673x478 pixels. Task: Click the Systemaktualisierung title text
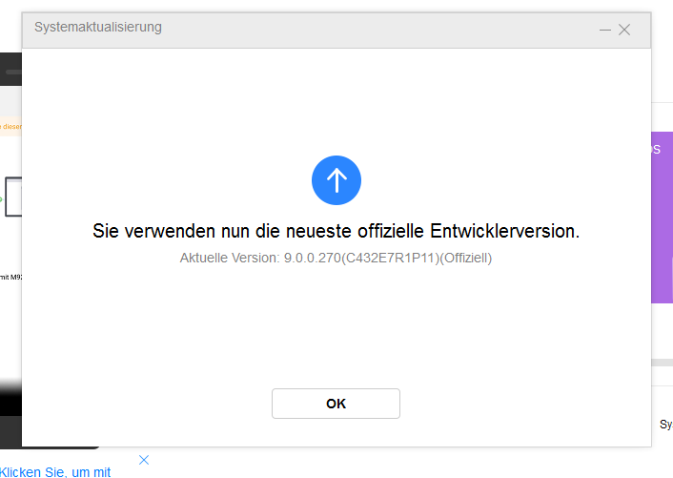click(98, 28)
